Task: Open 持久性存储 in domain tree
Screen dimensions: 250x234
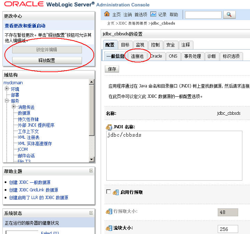Action: tap(28, 119)
